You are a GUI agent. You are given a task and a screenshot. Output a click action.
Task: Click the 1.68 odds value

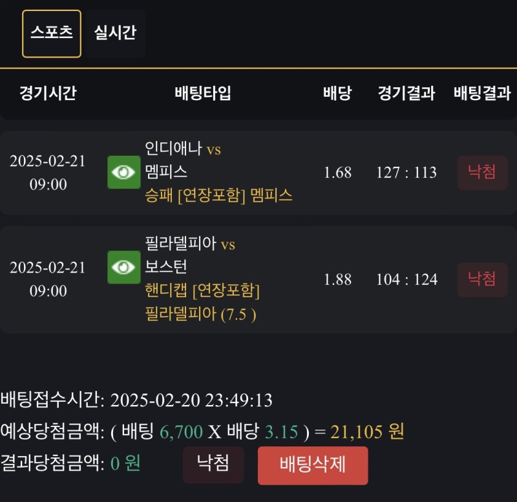point(337,173)
